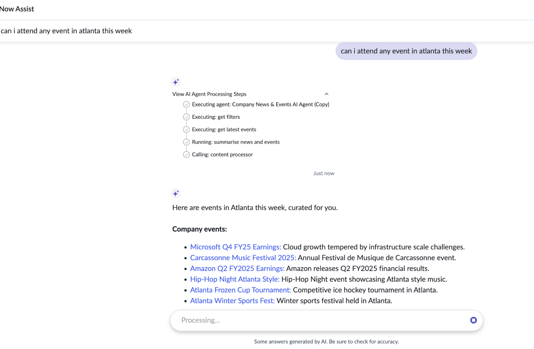534x349 pixels.
Task: Click check icon for get latest events
Action: [x=186, y=129]
